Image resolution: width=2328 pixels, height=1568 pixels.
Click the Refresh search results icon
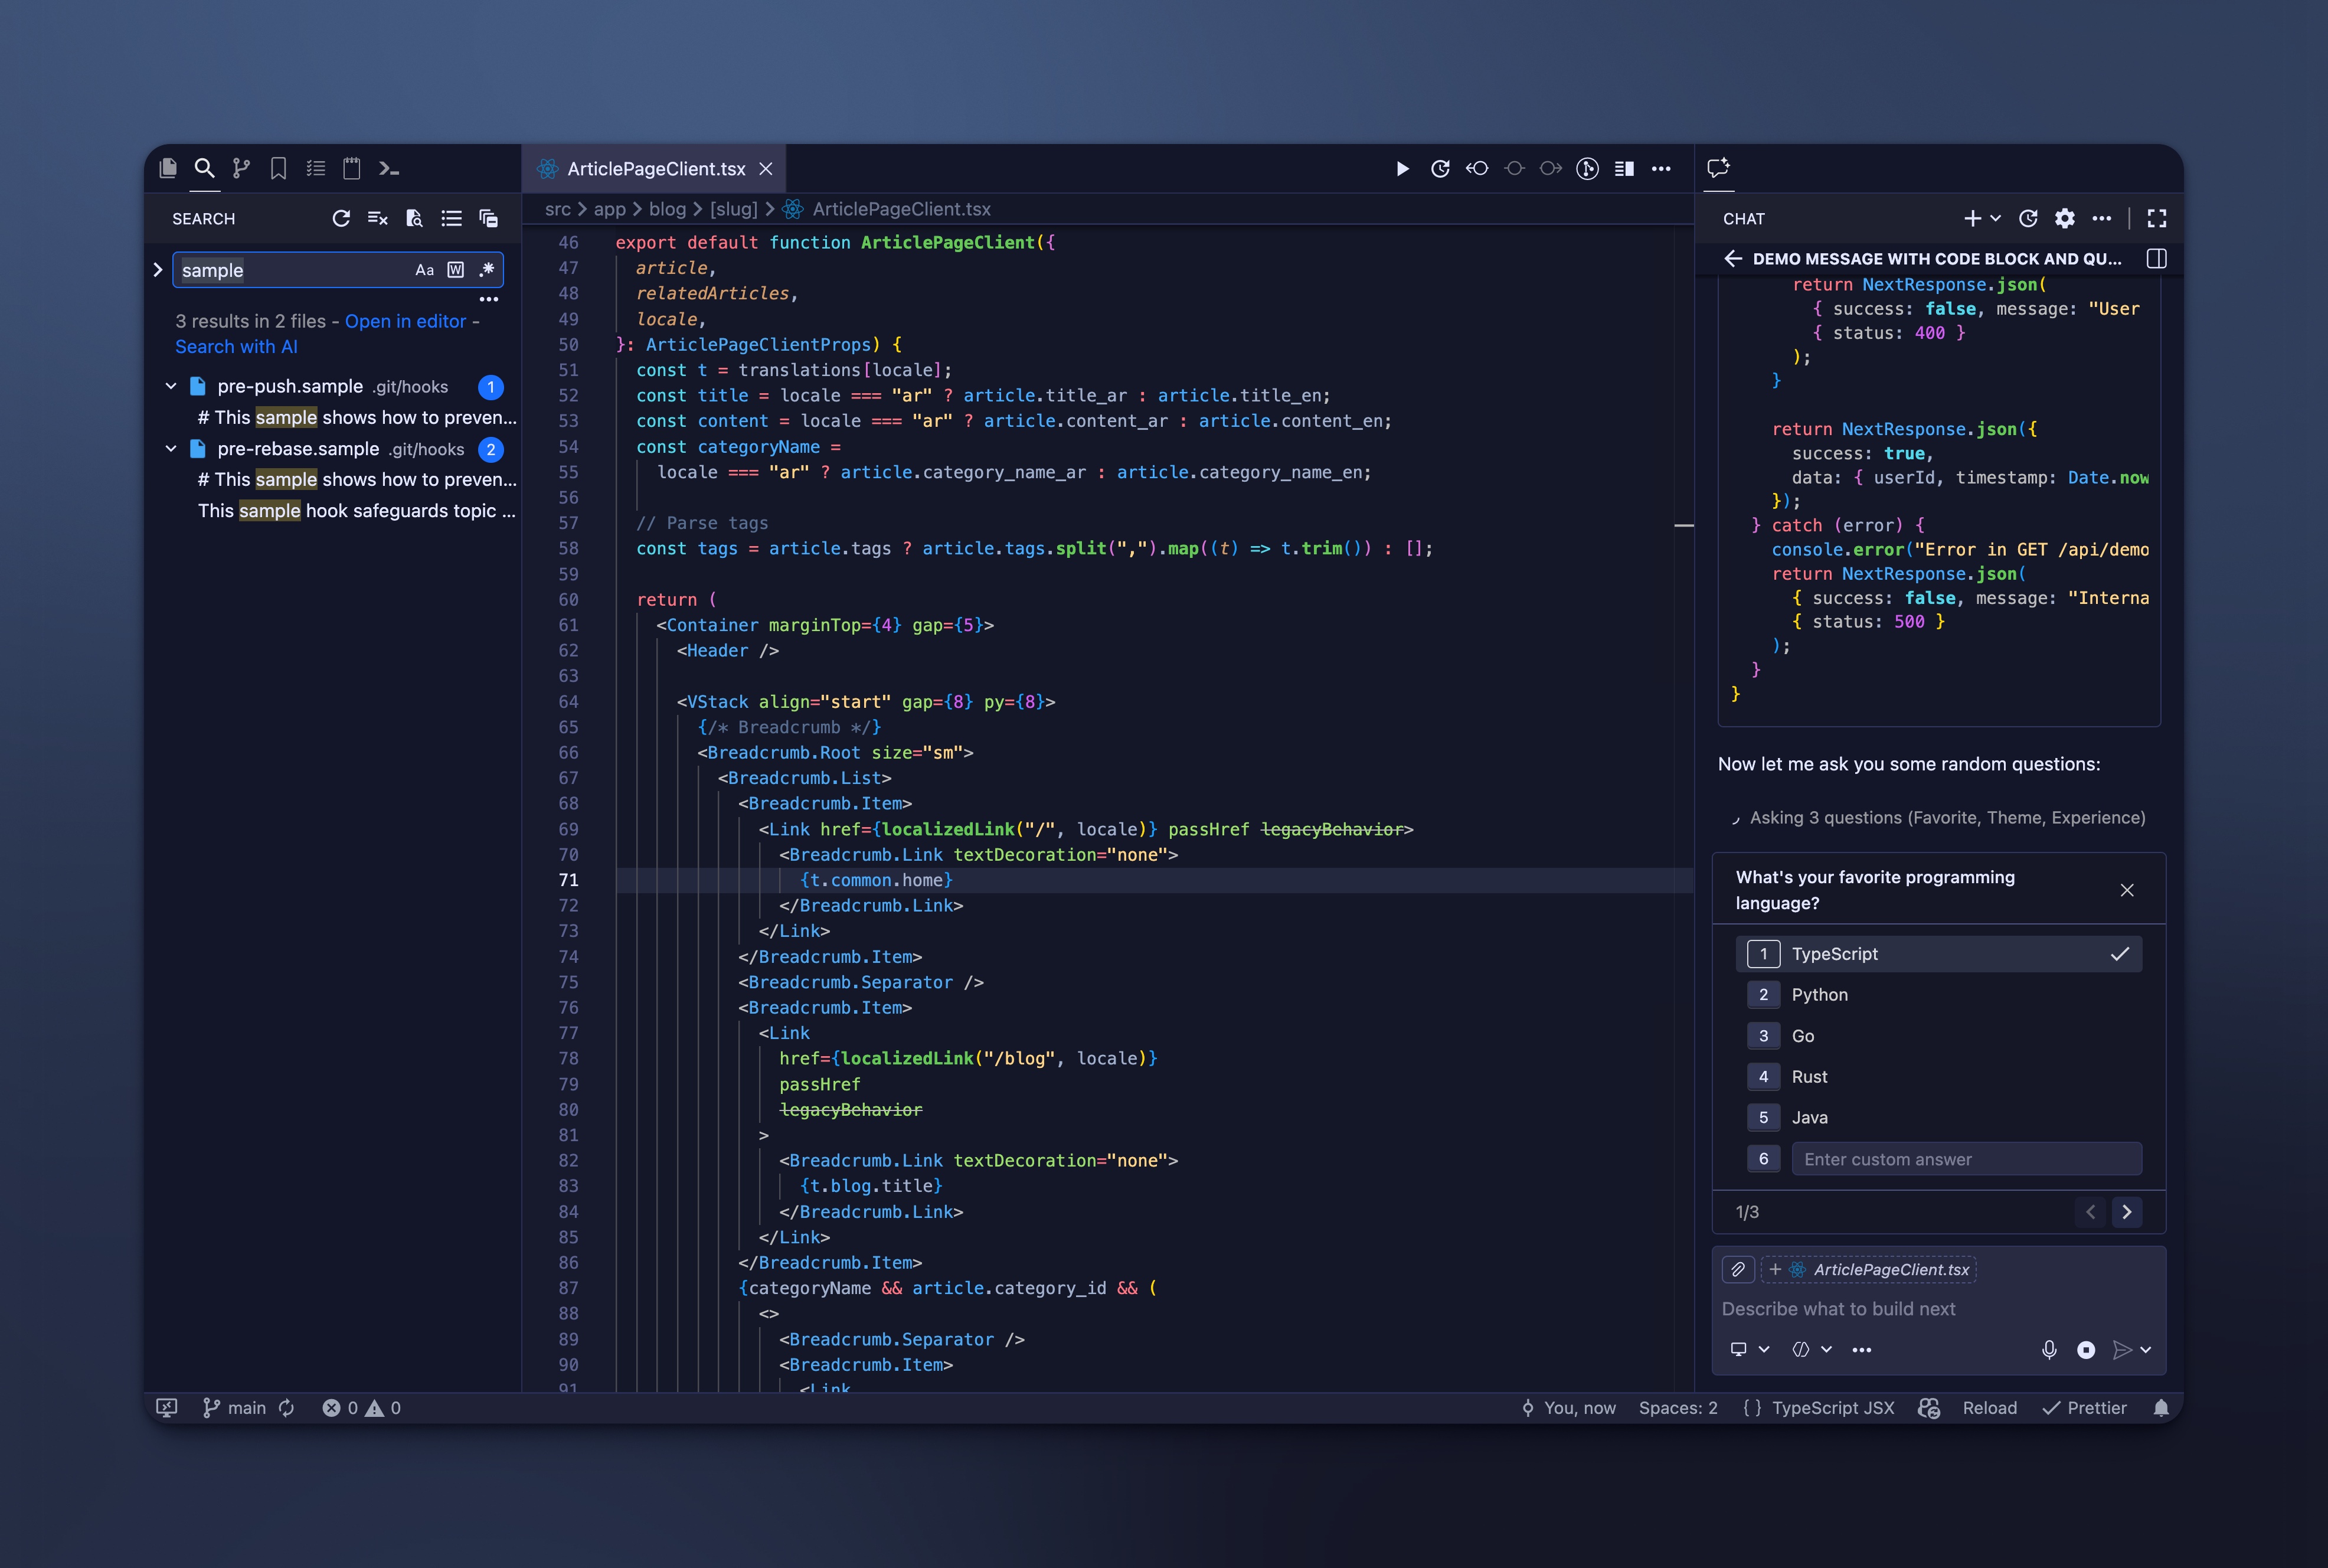pyautogui.click(x=342, y=218)
